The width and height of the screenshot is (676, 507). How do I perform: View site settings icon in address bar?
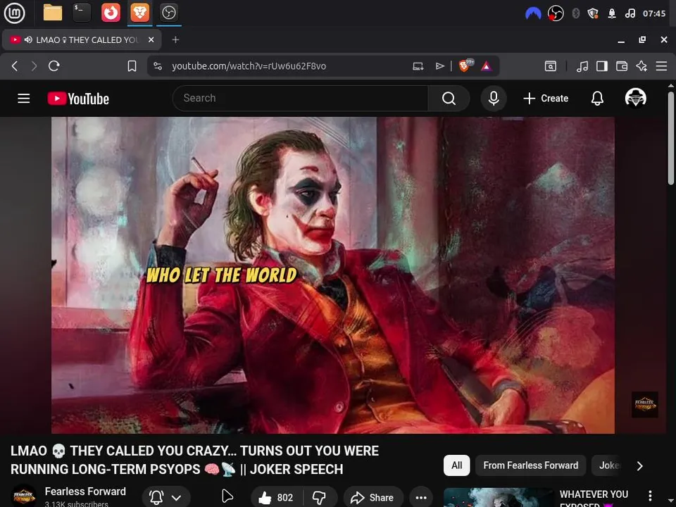158,66
